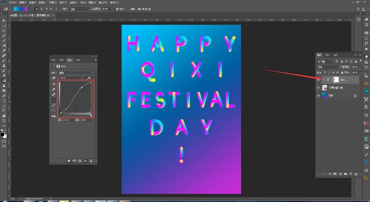The image size is (370, 202).
Task: Open the search icon in the options bar
Action: tap(358, 9)
